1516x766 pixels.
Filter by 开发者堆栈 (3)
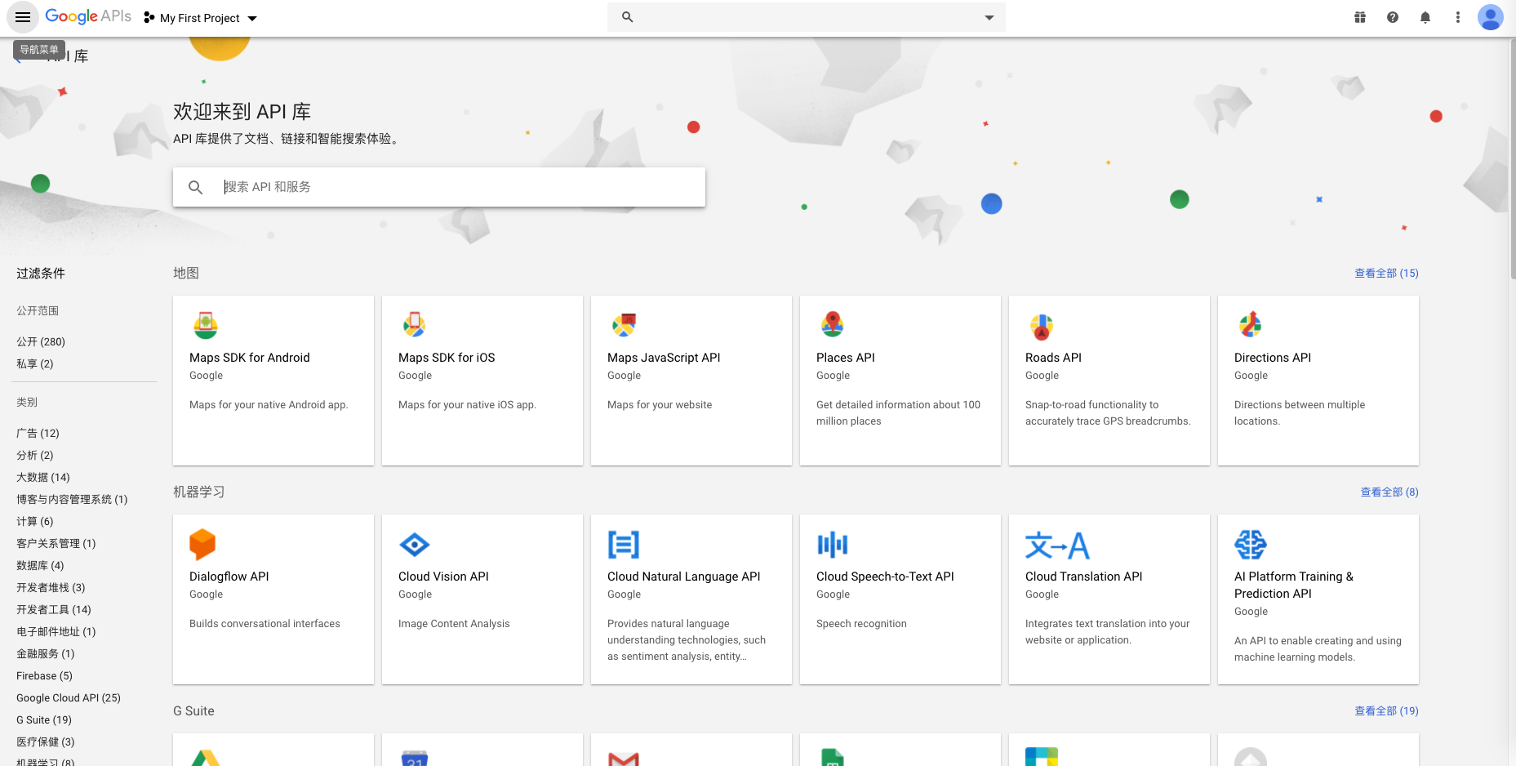click(51, 588)
